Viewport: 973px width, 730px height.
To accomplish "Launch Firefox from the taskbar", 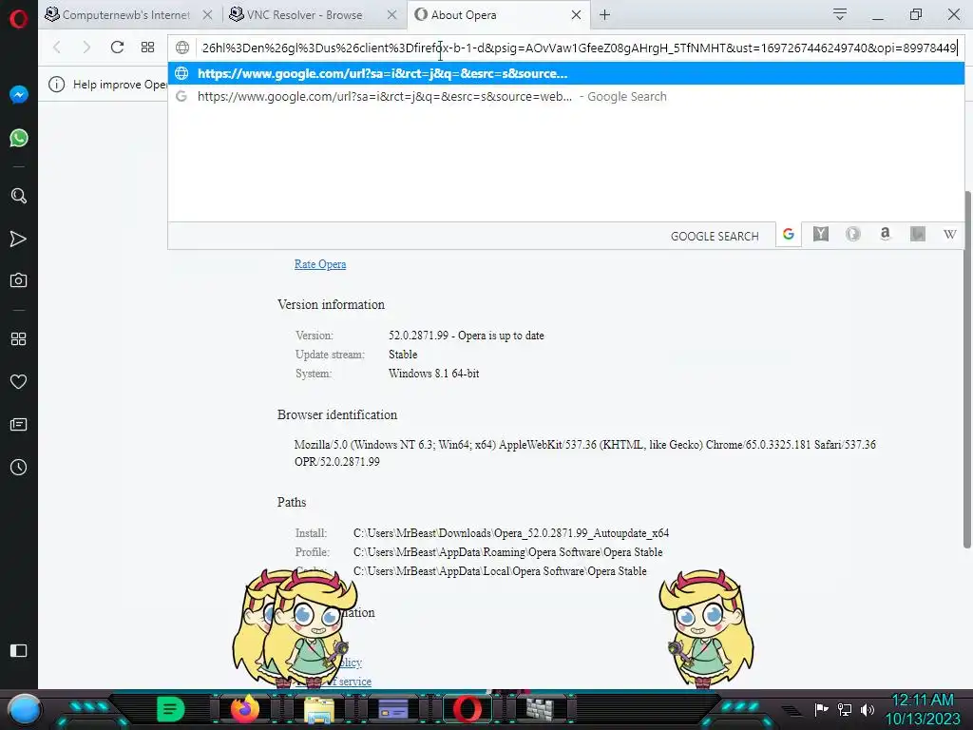I will pyautogui.click(x=245, y=709).
